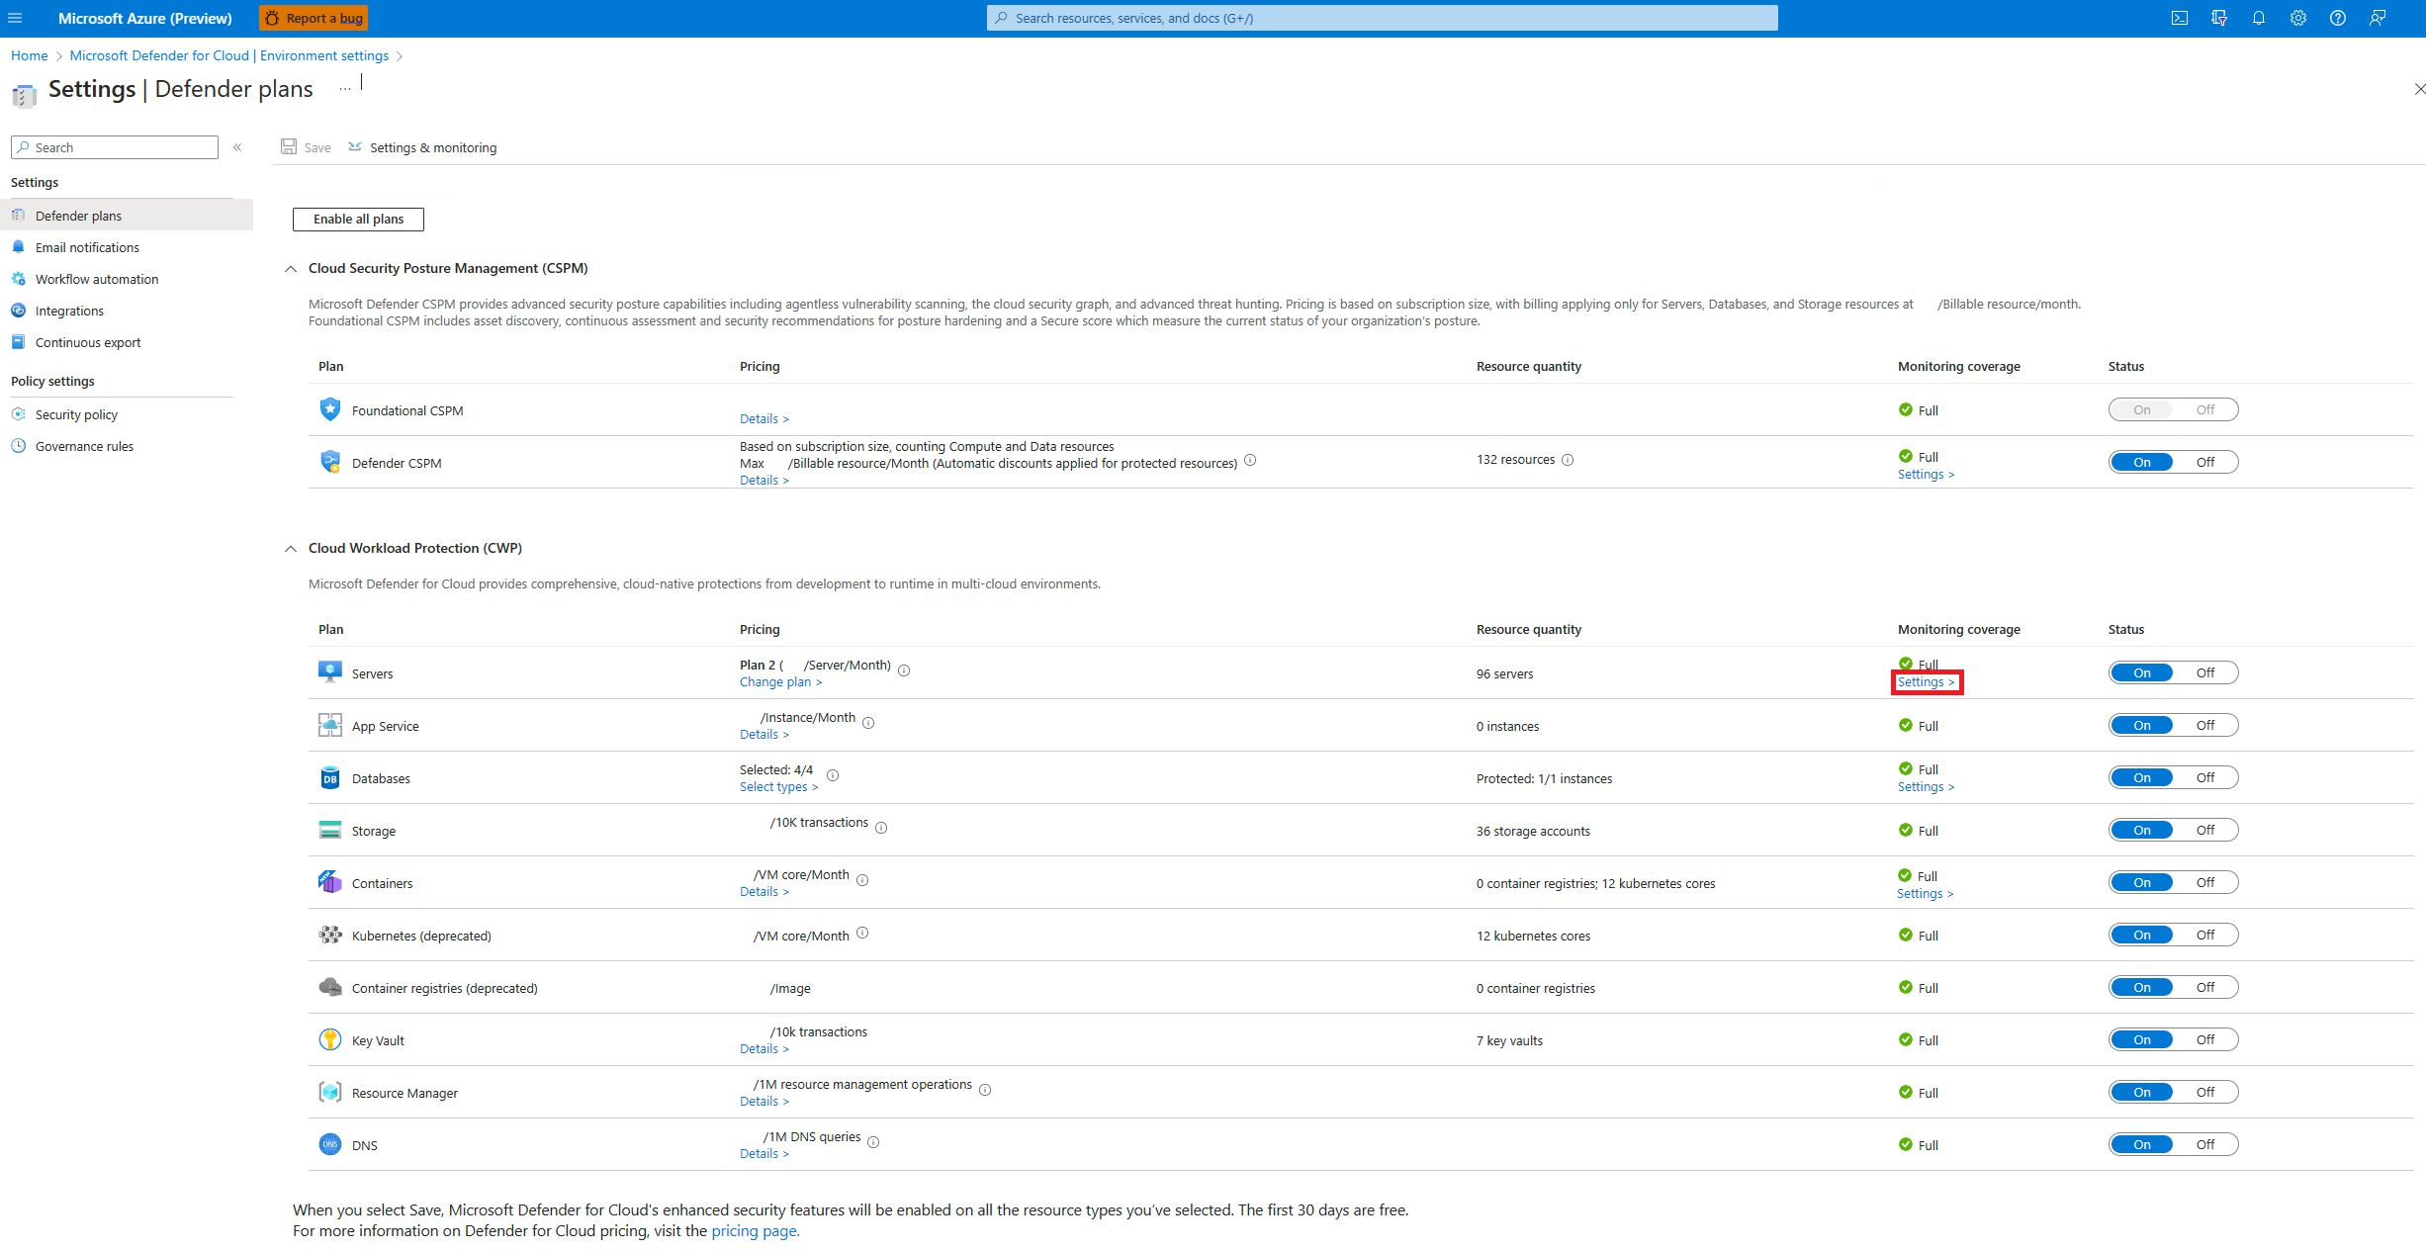Click the Continuous export sidebar icon
Screen dimensions: 2426x1251
click(x=19, y=341)
